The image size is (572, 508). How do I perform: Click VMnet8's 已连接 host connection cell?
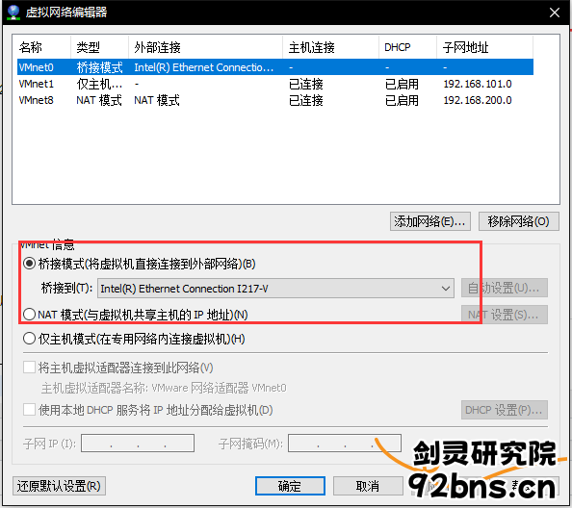[x=305, y=100]
